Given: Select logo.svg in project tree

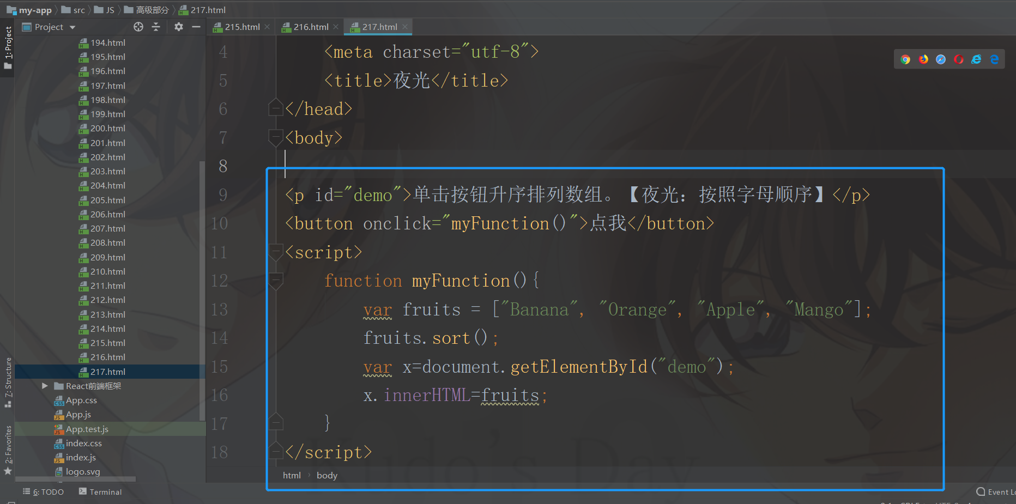Looking at the screenshot, I should click(77, 471).
